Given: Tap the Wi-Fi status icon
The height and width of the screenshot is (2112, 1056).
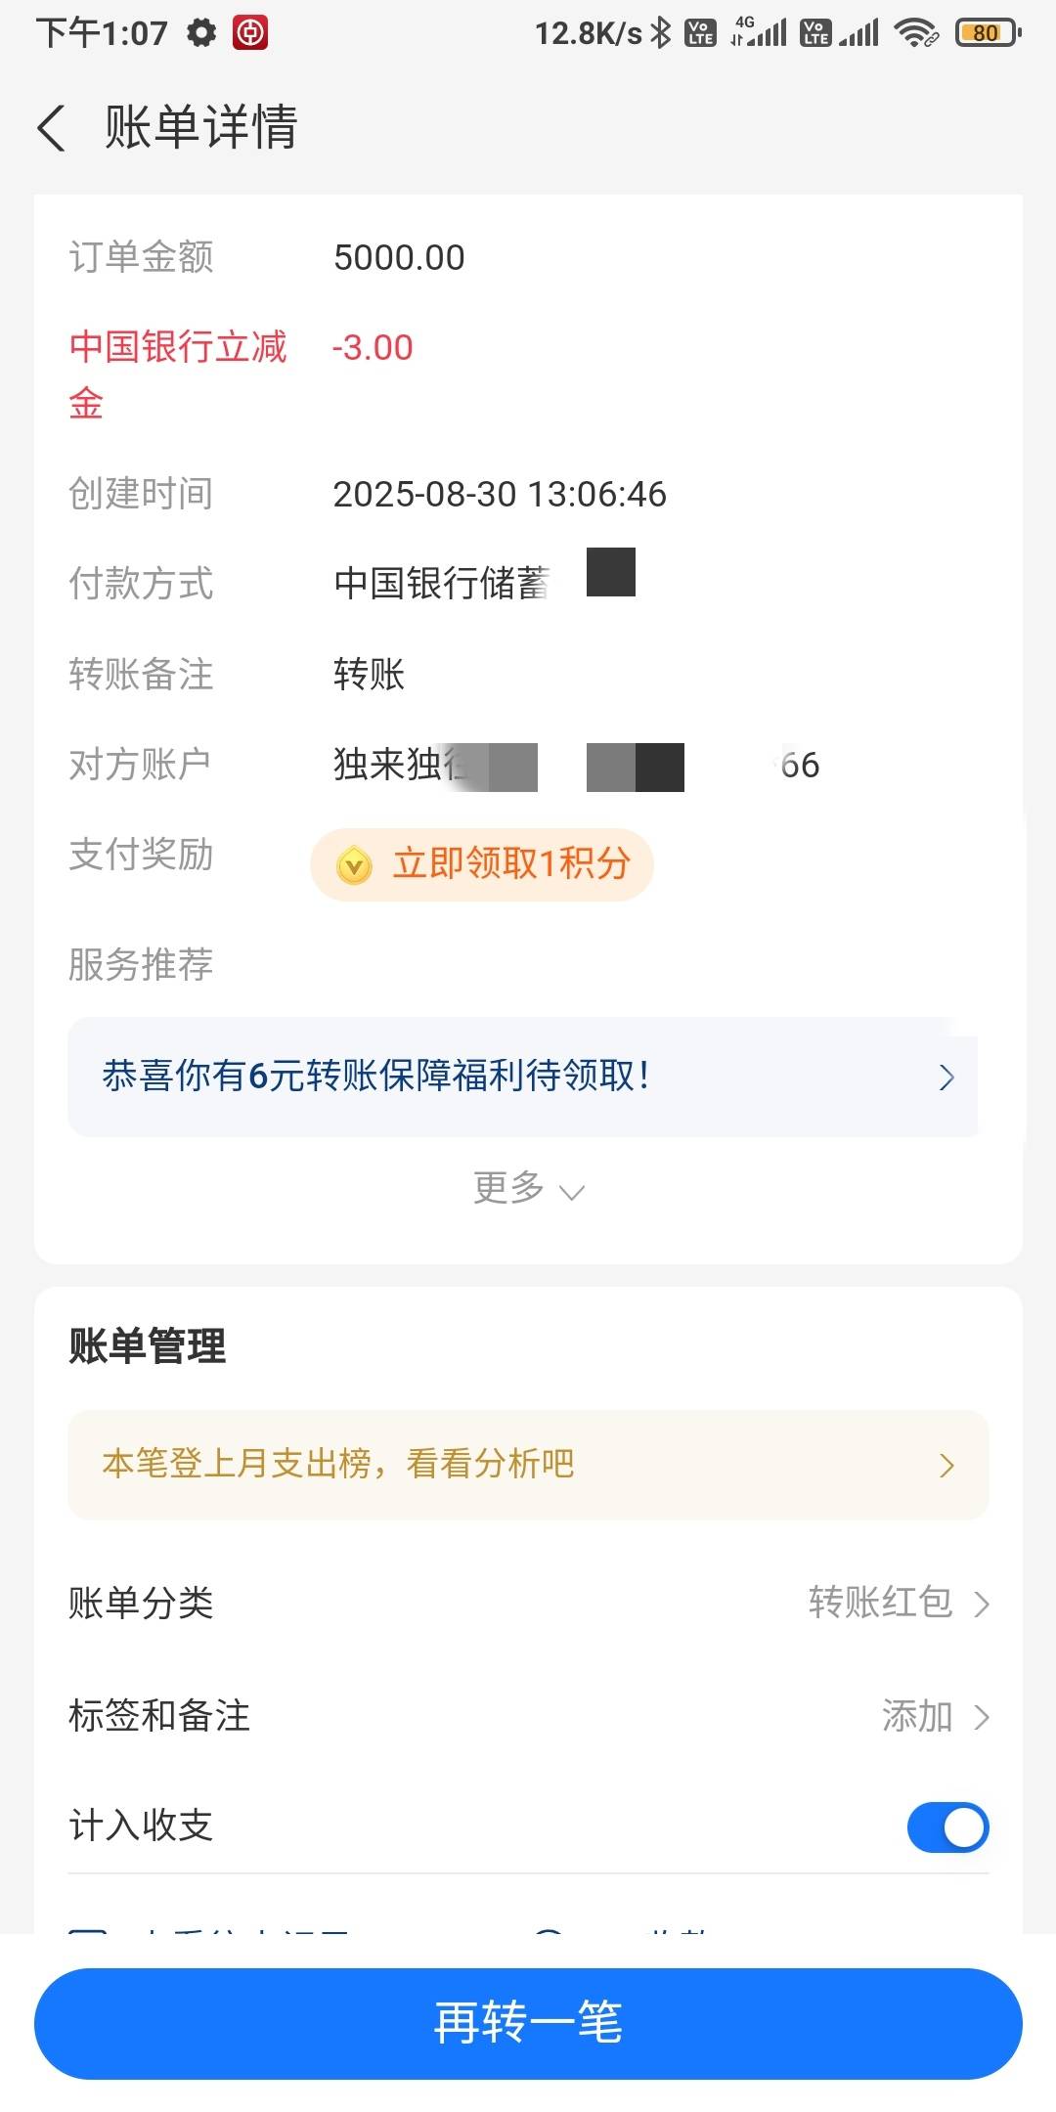Looking at the screenshot, I should [x=916, y=33].
